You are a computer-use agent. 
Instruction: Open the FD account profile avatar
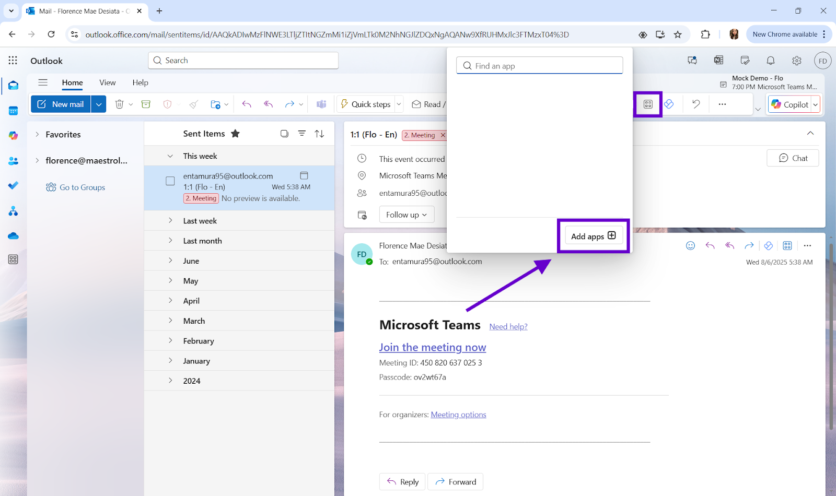823,61
